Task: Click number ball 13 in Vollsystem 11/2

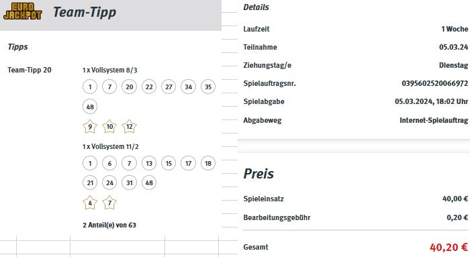Action: pyautogui.click(x=149, y=163)
